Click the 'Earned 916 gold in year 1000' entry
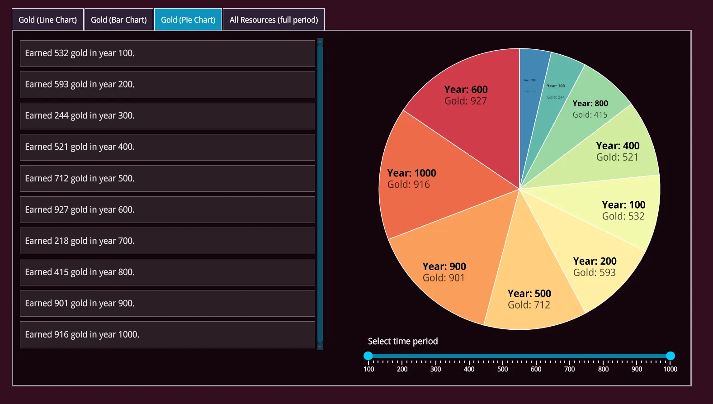This screenshot has width=713, height=404. (167, 335)
